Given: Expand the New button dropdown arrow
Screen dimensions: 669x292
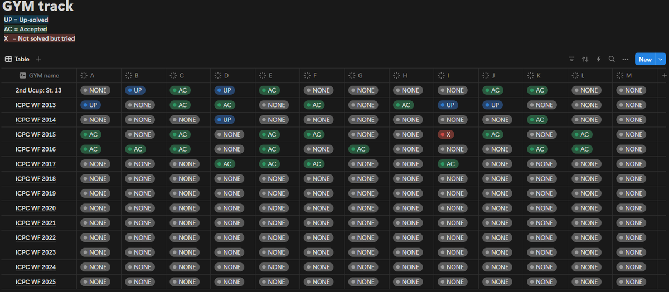Looking at the screenshot, I should (x=661, y=59).
